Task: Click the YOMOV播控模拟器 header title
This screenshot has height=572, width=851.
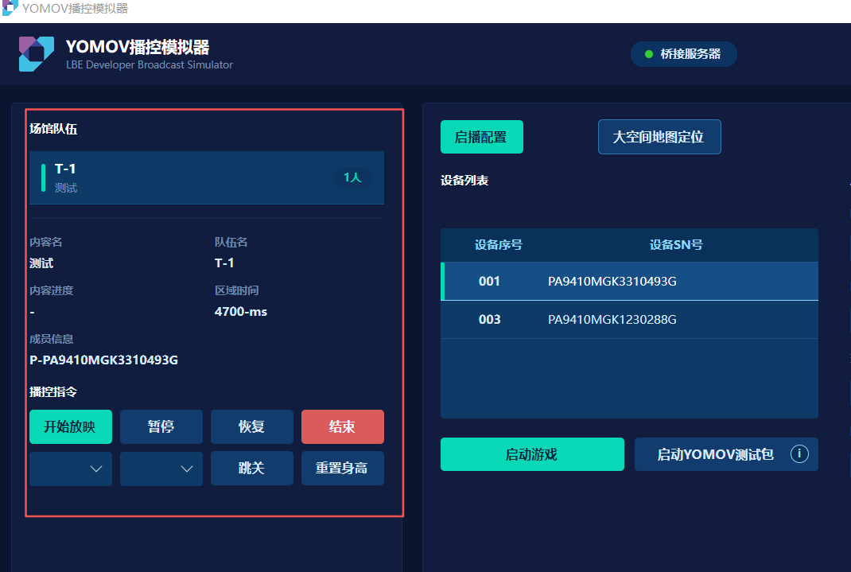Action: pos(138,47)
